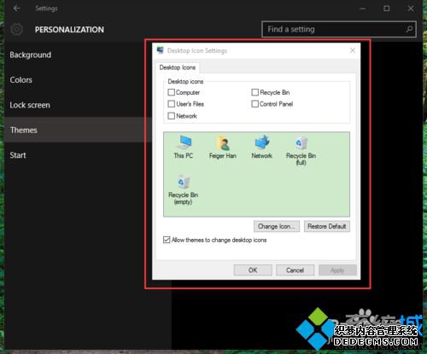Toggle Allow themes to change desktop icons
Viewport: 427px width, 354px height.
click(x=167, y=240)
